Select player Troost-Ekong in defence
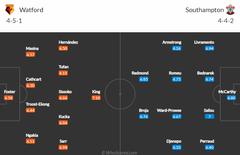Viewport: 240px width, 155px height. (x=38, y=104)
